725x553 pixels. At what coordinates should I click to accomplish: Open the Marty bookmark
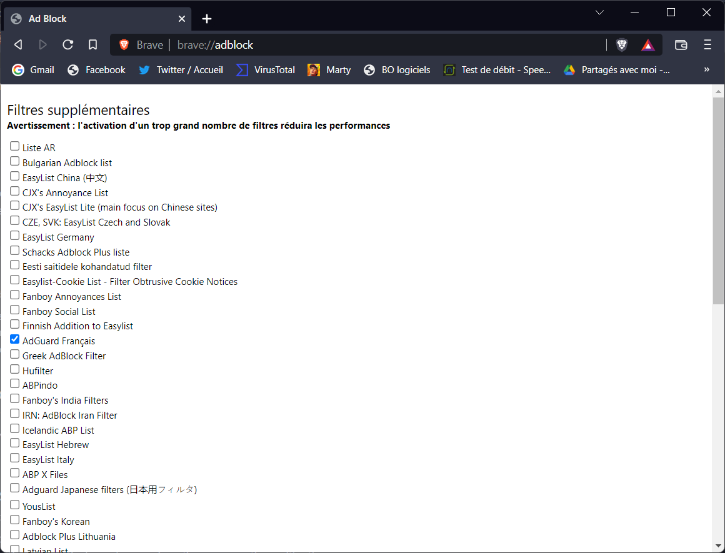(329, 70)
